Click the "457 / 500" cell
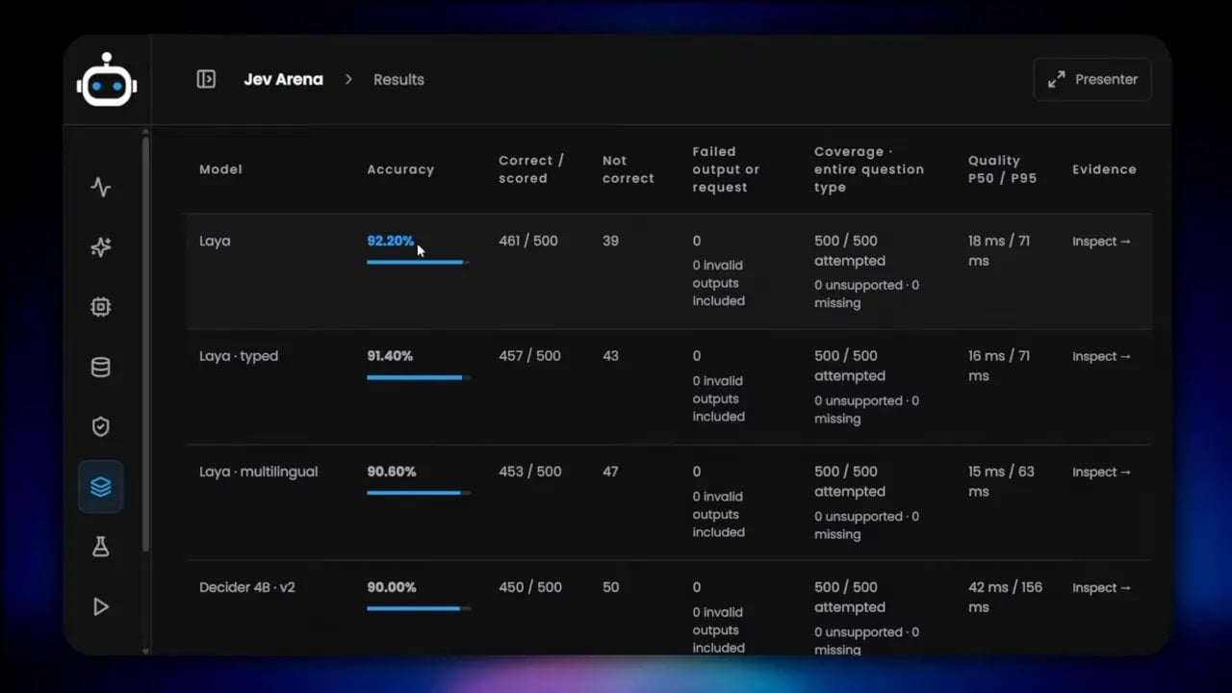Screen dimensions: 1232x693 point(529,356)
